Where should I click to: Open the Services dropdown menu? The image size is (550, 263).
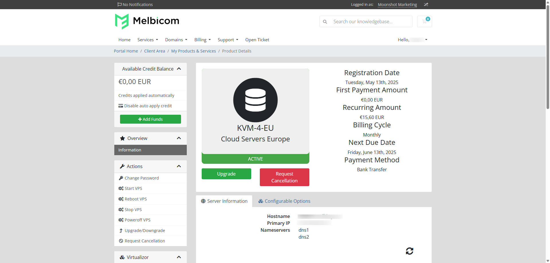tap(148, 40)
